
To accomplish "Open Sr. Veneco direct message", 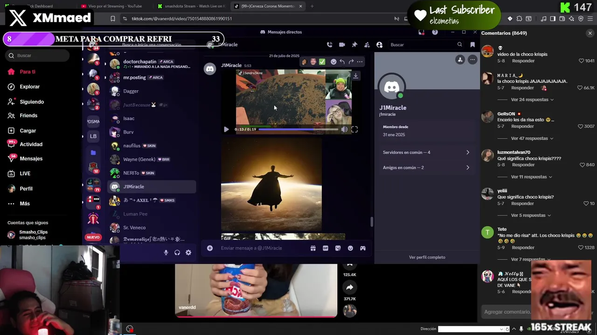I will 152,228.
